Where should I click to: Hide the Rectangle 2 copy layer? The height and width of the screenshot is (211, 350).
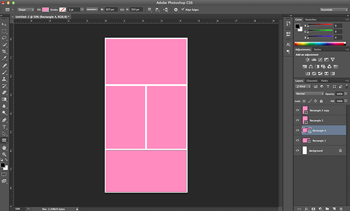click(297, 110)
